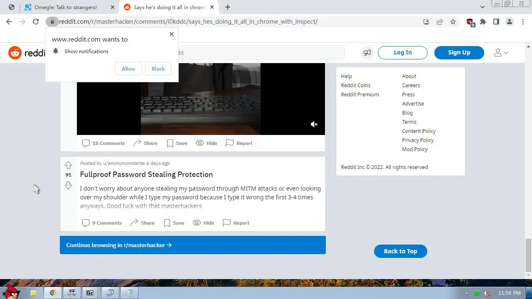532x299 pixels.
Task: Open the Mod Policy link
Action: pos(415,149)
